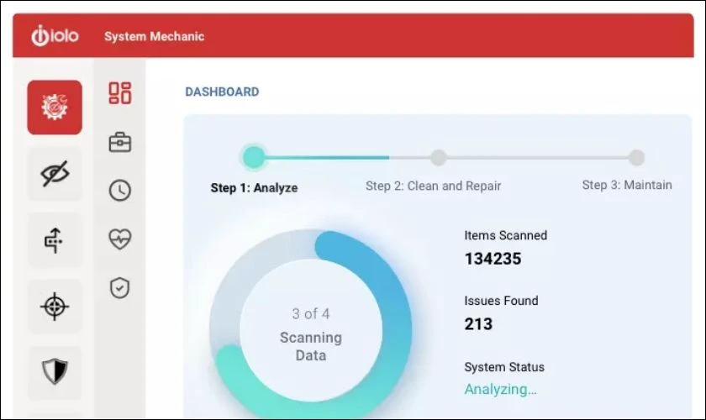Image resolution: width=706 pixels, height=420 pixels.
Task: Open the Toolbox briefcase icon
Action: (119, 142)
